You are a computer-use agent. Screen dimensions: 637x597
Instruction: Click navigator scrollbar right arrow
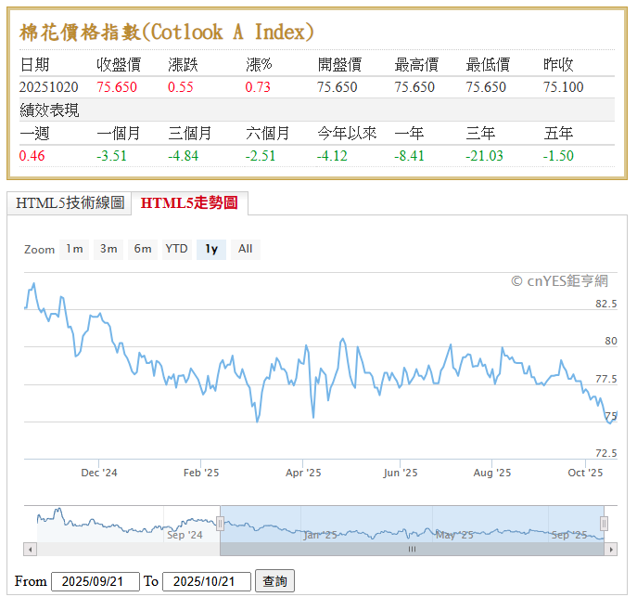[610, 550]
